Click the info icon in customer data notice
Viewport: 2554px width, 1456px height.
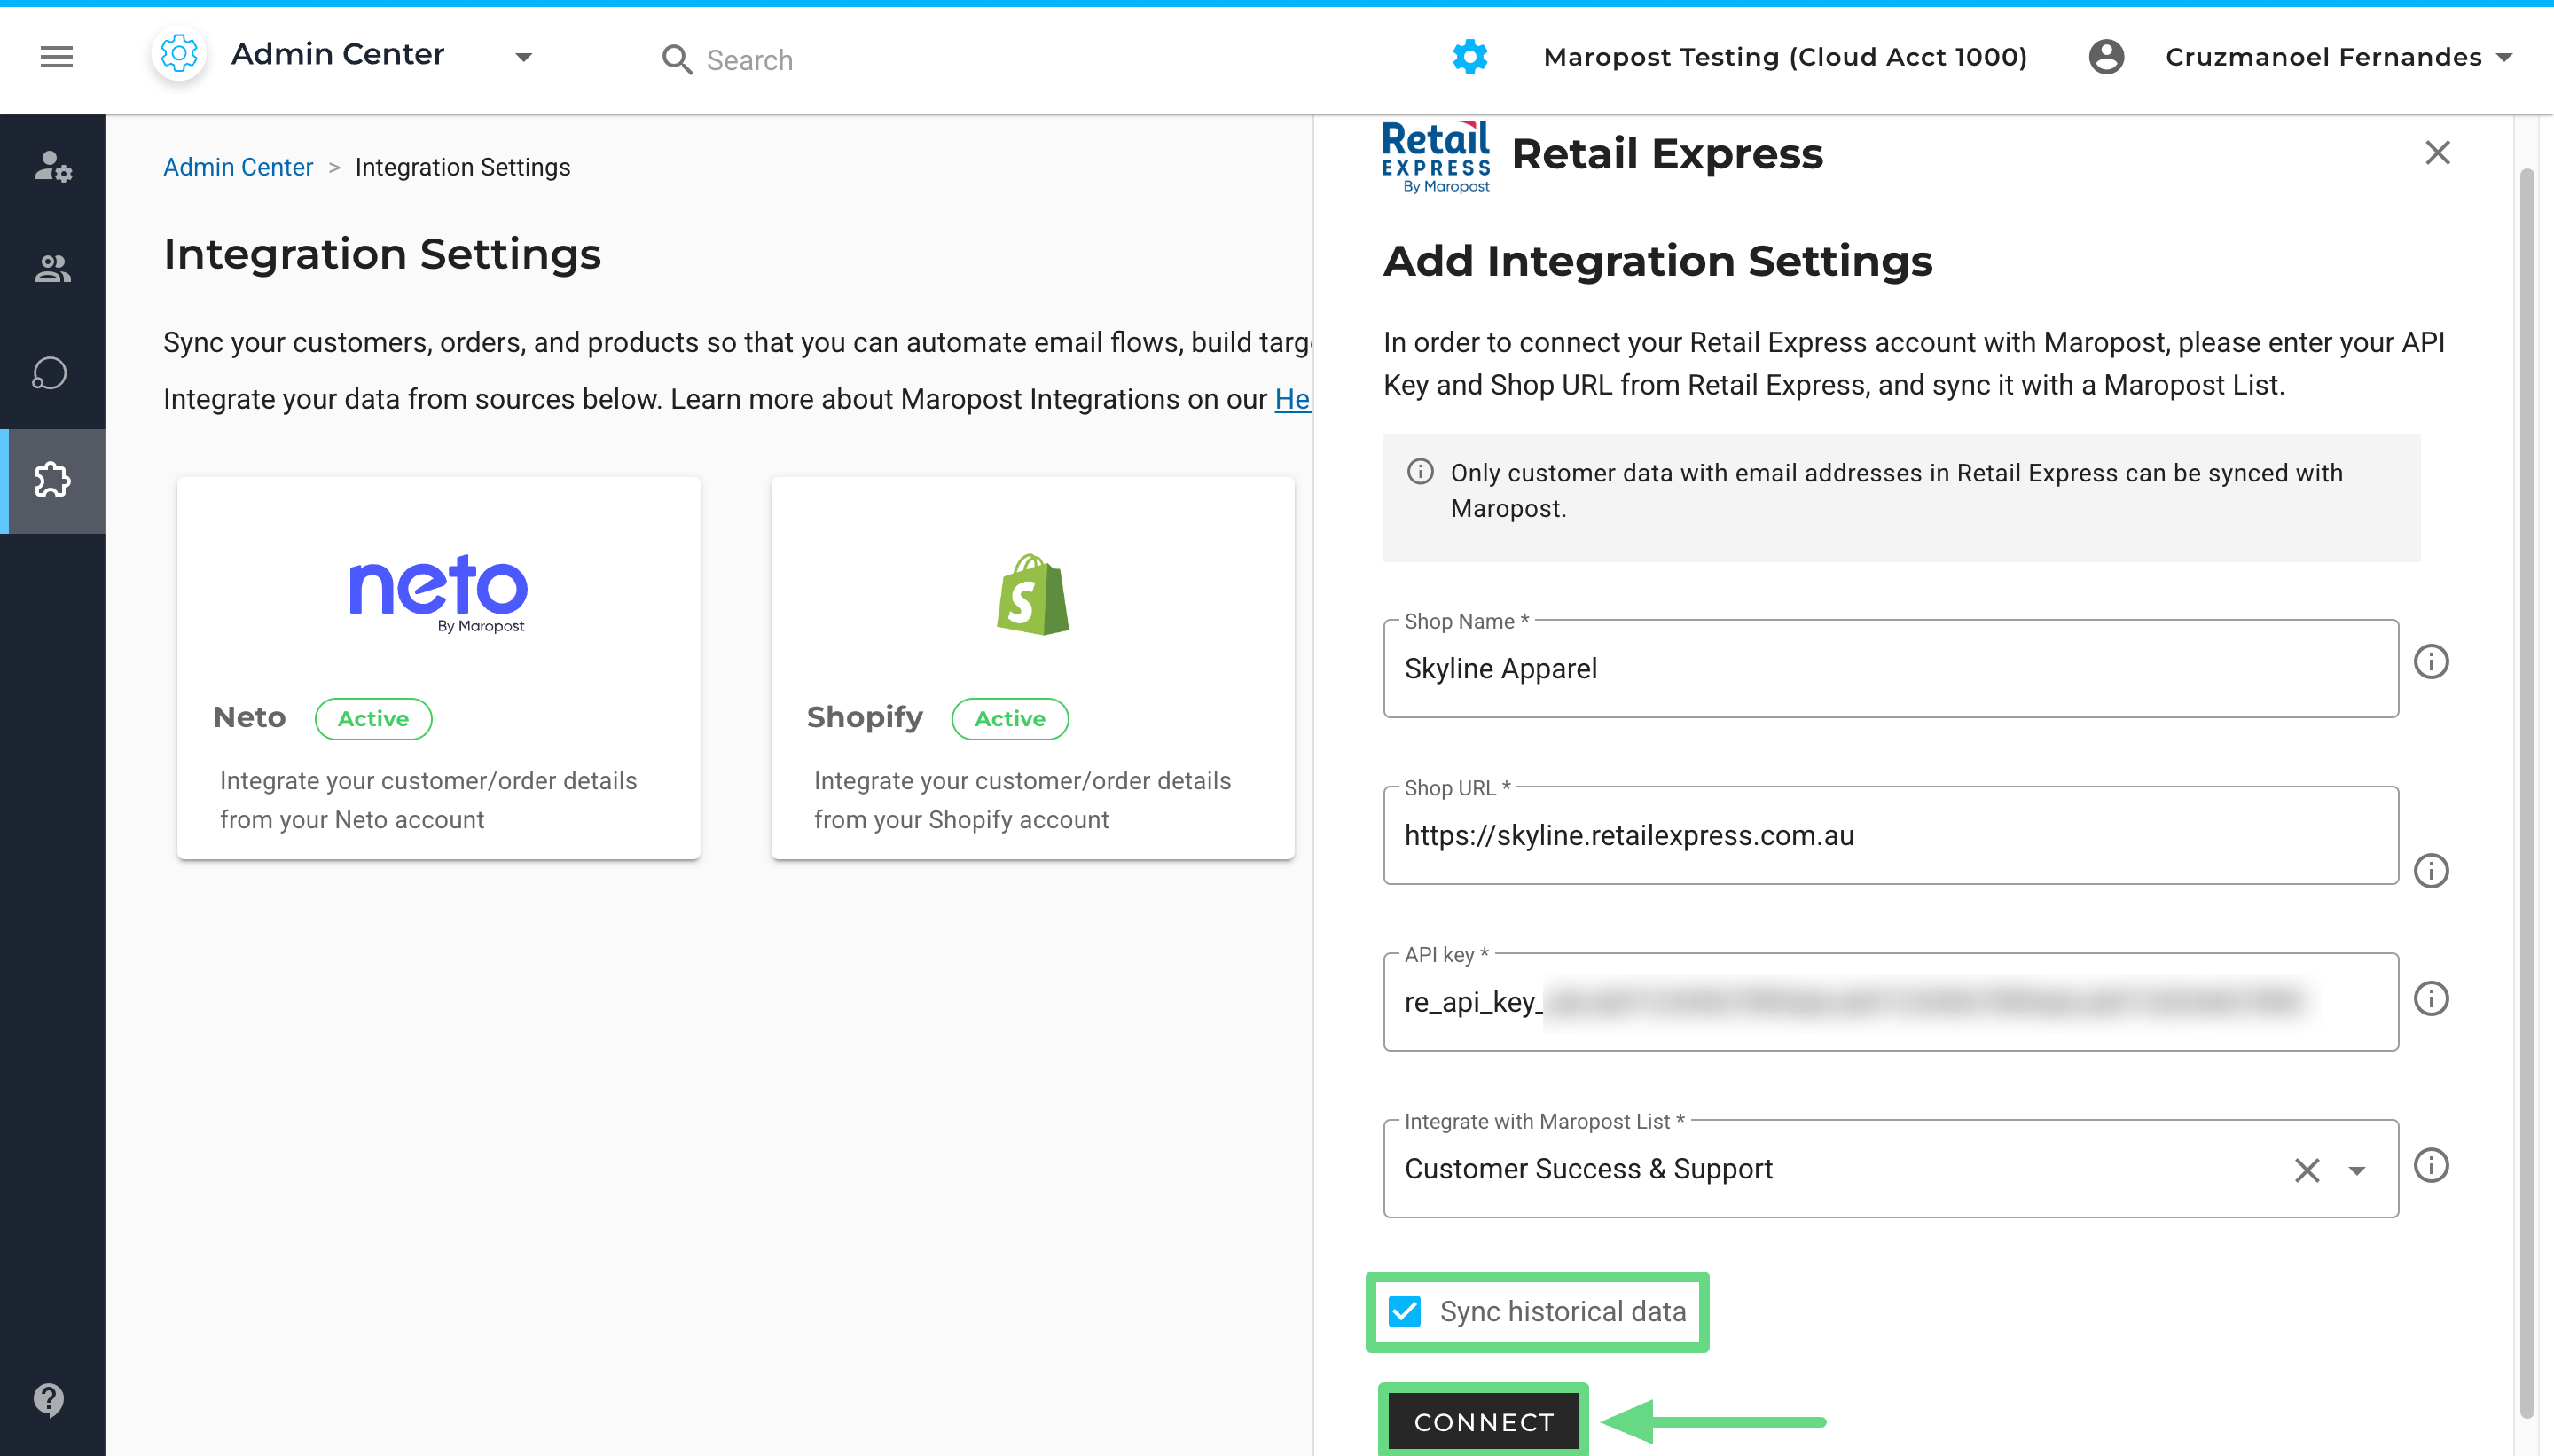1420,471
